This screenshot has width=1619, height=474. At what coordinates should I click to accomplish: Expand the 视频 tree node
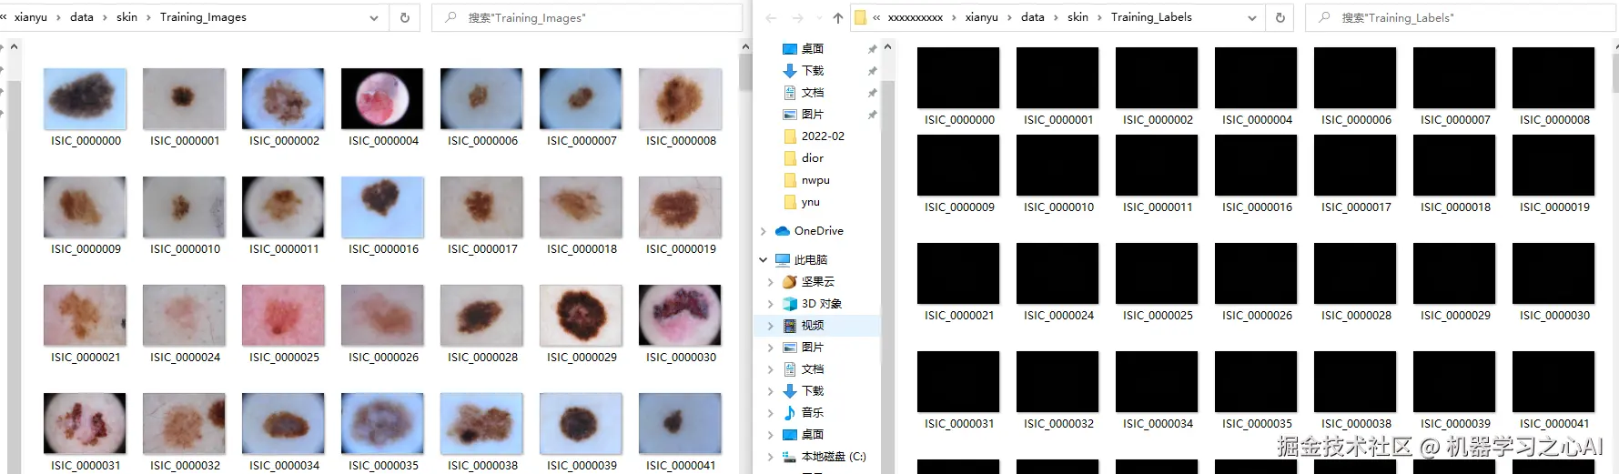tap(770, 325)
